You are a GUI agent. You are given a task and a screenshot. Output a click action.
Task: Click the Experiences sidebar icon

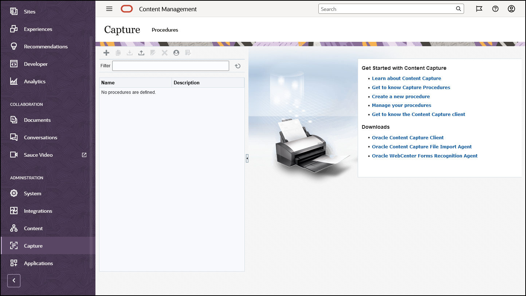point(14,29)
